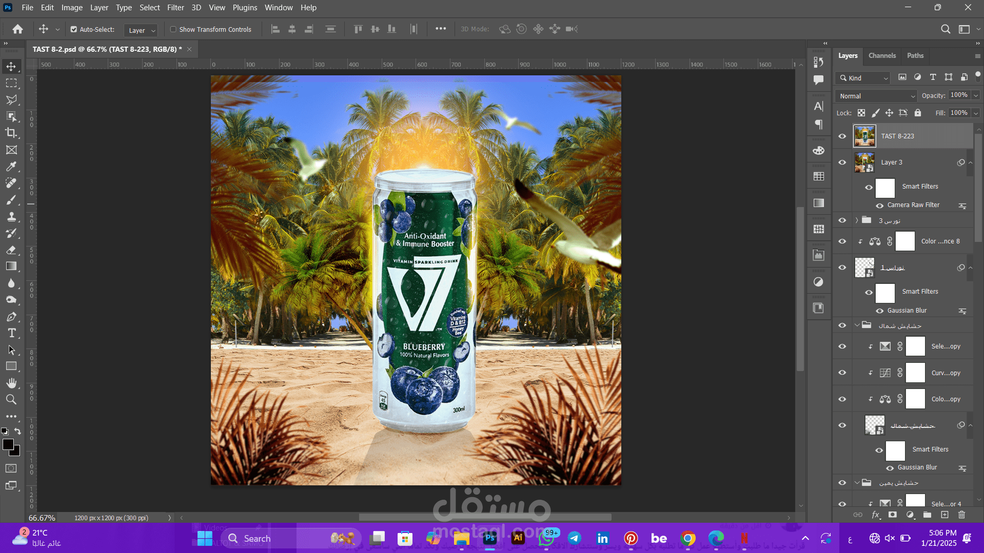Image resolution: width=984 pixels, height=553 pixels.
Task: Switch to the Channels tab
Action: (882, 55)
